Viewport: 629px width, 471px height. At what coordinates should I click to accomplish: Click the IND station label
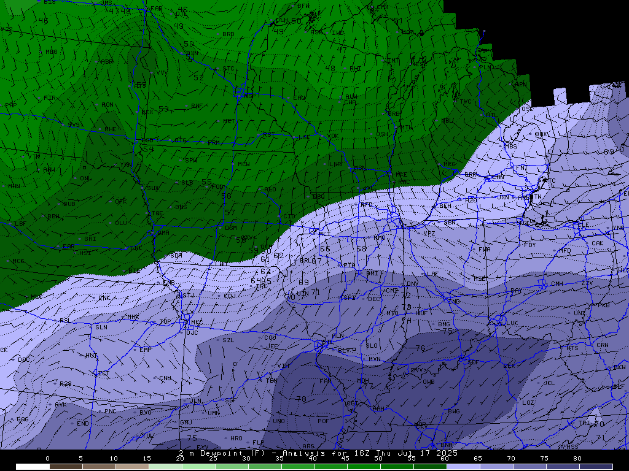click(x=454, y=302)
